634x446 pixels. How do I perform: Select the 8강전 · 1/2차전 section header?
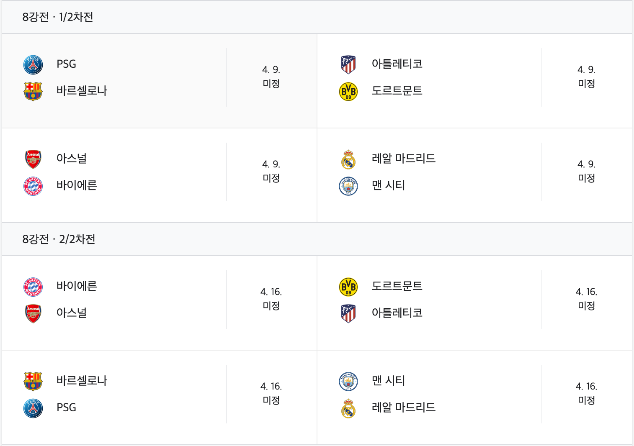tap(58, 17)
